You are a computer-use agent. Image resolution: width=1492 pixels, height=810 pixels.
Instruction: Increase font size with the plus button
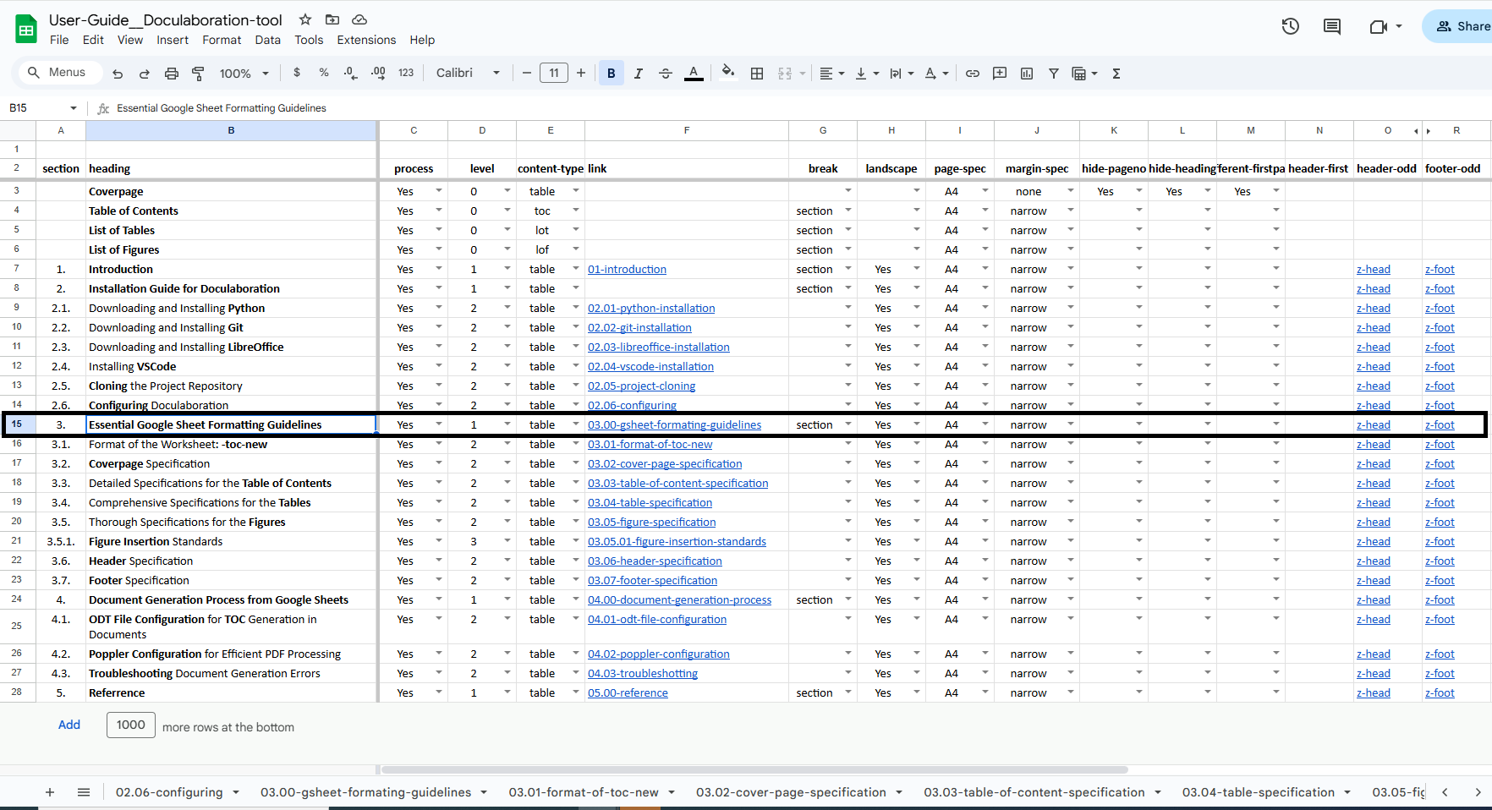[581, 73]
